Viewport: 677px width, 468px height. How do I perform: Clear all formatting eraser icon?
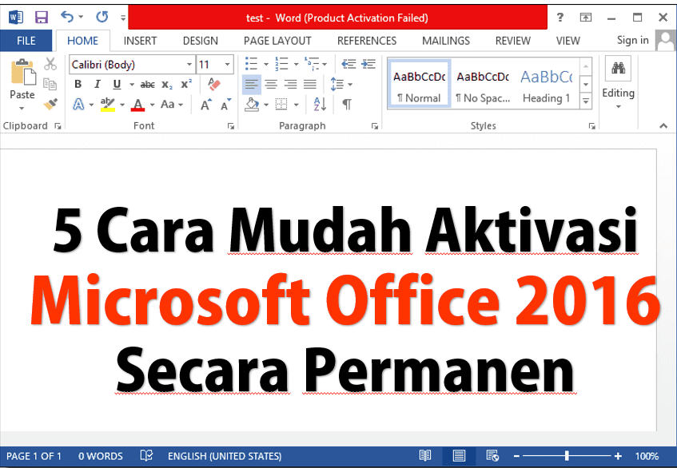pos(213,84)
